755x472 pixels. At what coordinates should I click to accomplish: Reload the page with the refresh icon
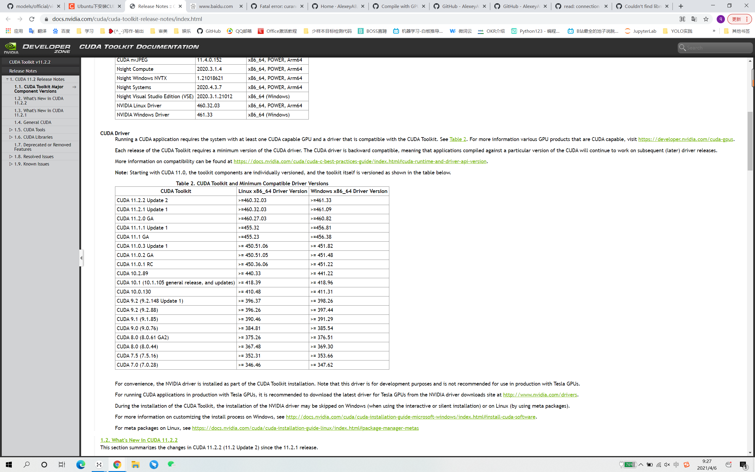(32, 19)
